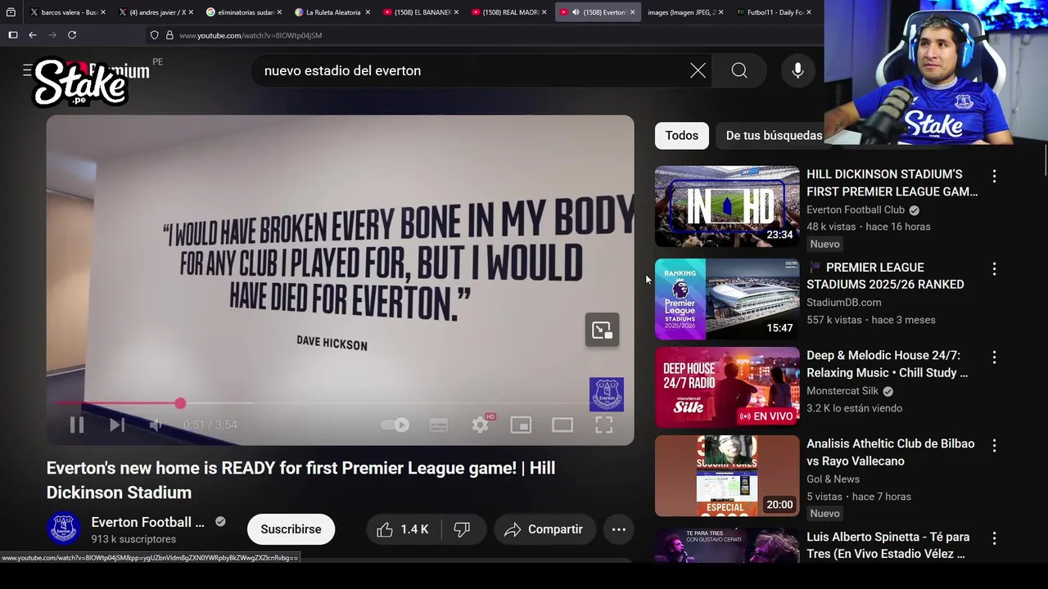Screen dimensions: 1048x589
Task: Close the 'images (Imagen JPEG' tab
Action: point(720,12)
